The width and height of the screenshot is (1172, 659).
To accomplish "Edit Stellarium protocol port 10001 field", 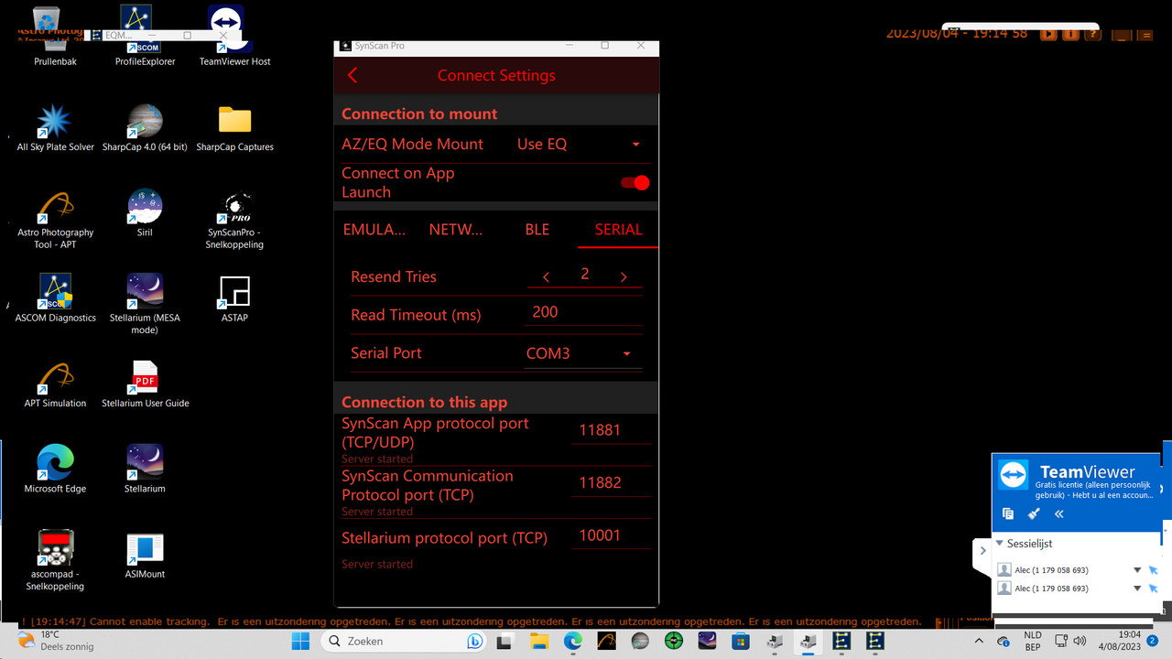I will tap(611, 536).
